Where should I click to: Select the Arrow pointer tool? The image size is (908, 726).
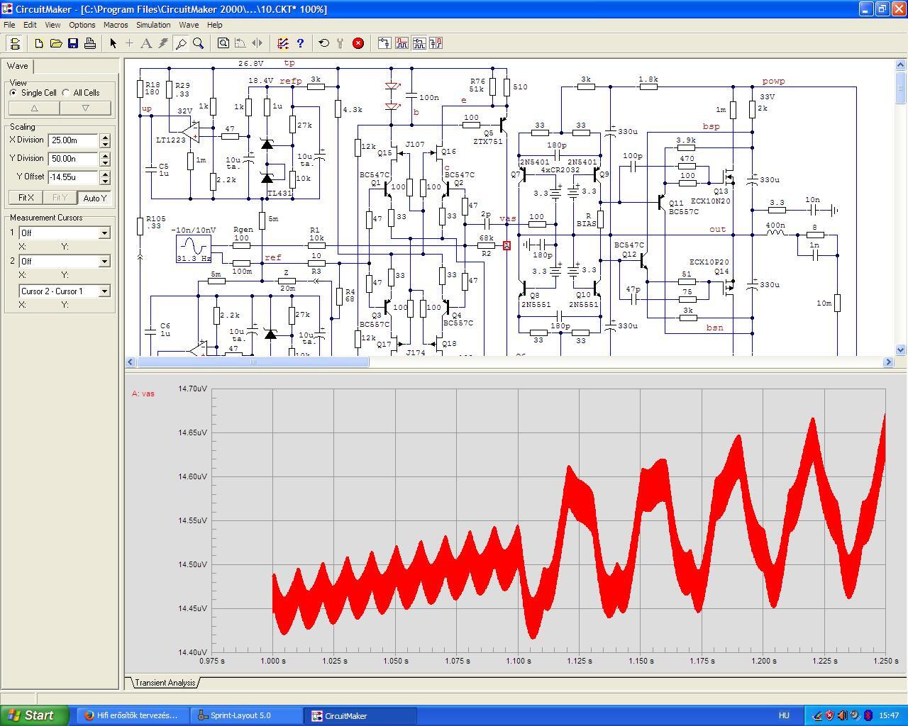pos(113,43)
